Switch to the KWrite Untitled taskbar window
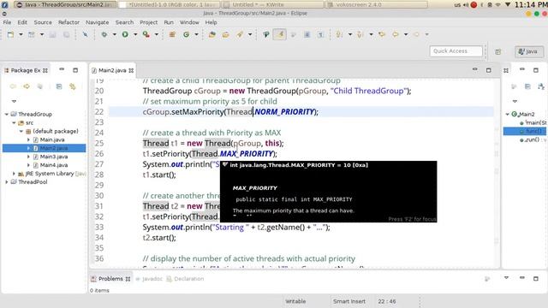This screenshot has width=548, height=308. (x=272, y=4)
